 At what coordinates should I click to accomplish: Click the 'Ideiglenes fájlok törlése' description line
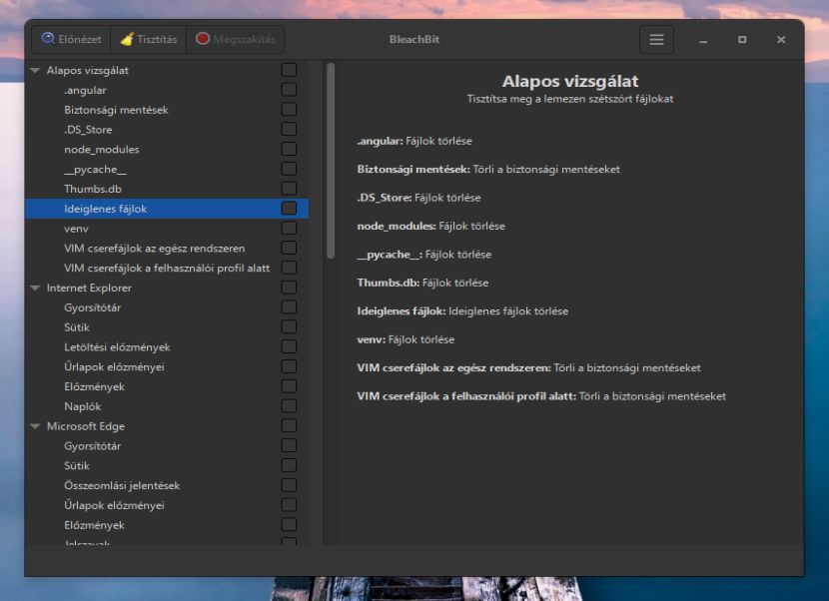click(462, 310)
